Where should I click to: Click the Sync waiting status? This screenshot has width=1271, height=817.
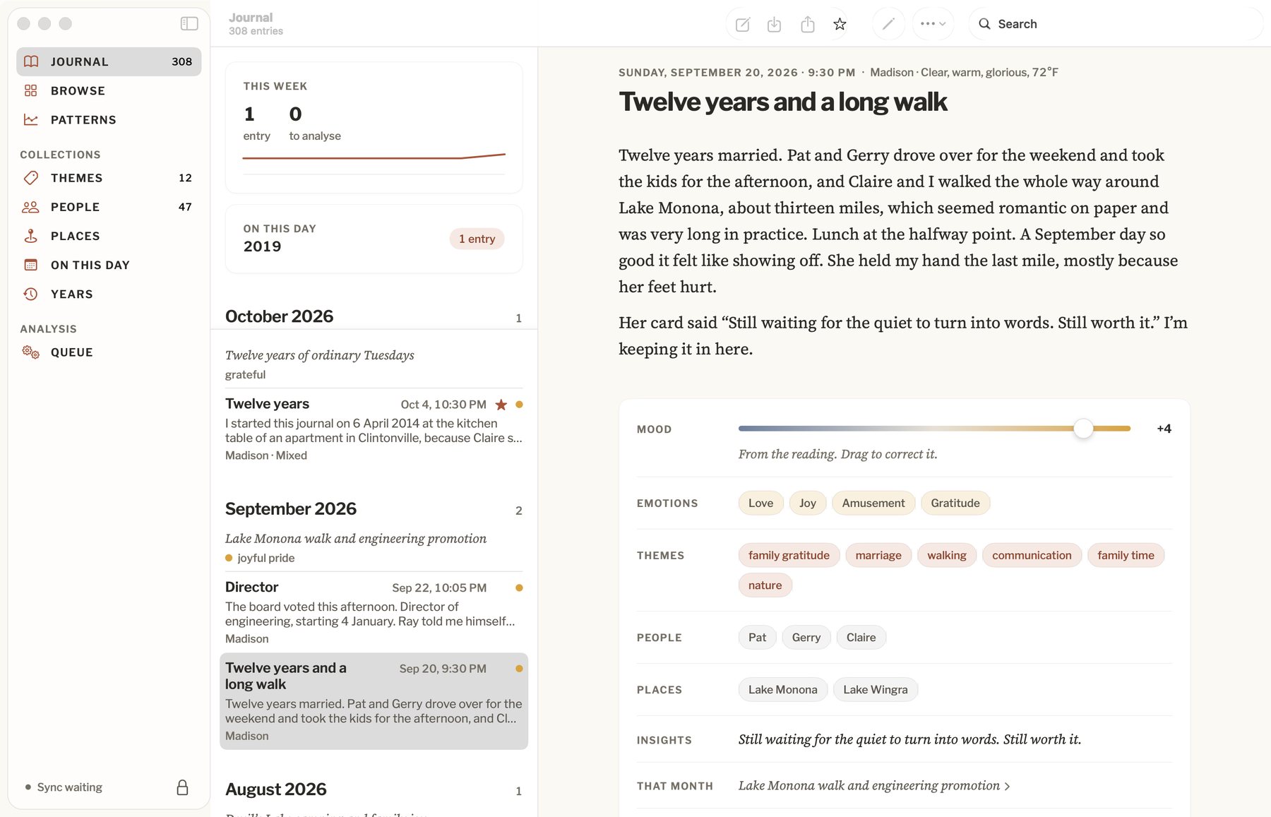point(64,787)
